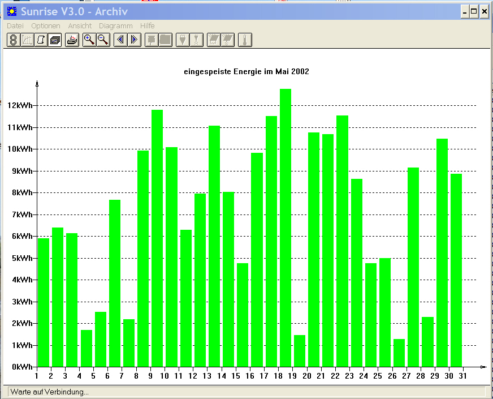
Task: Click the '0kWh' axis label
Action: [22, 367]
